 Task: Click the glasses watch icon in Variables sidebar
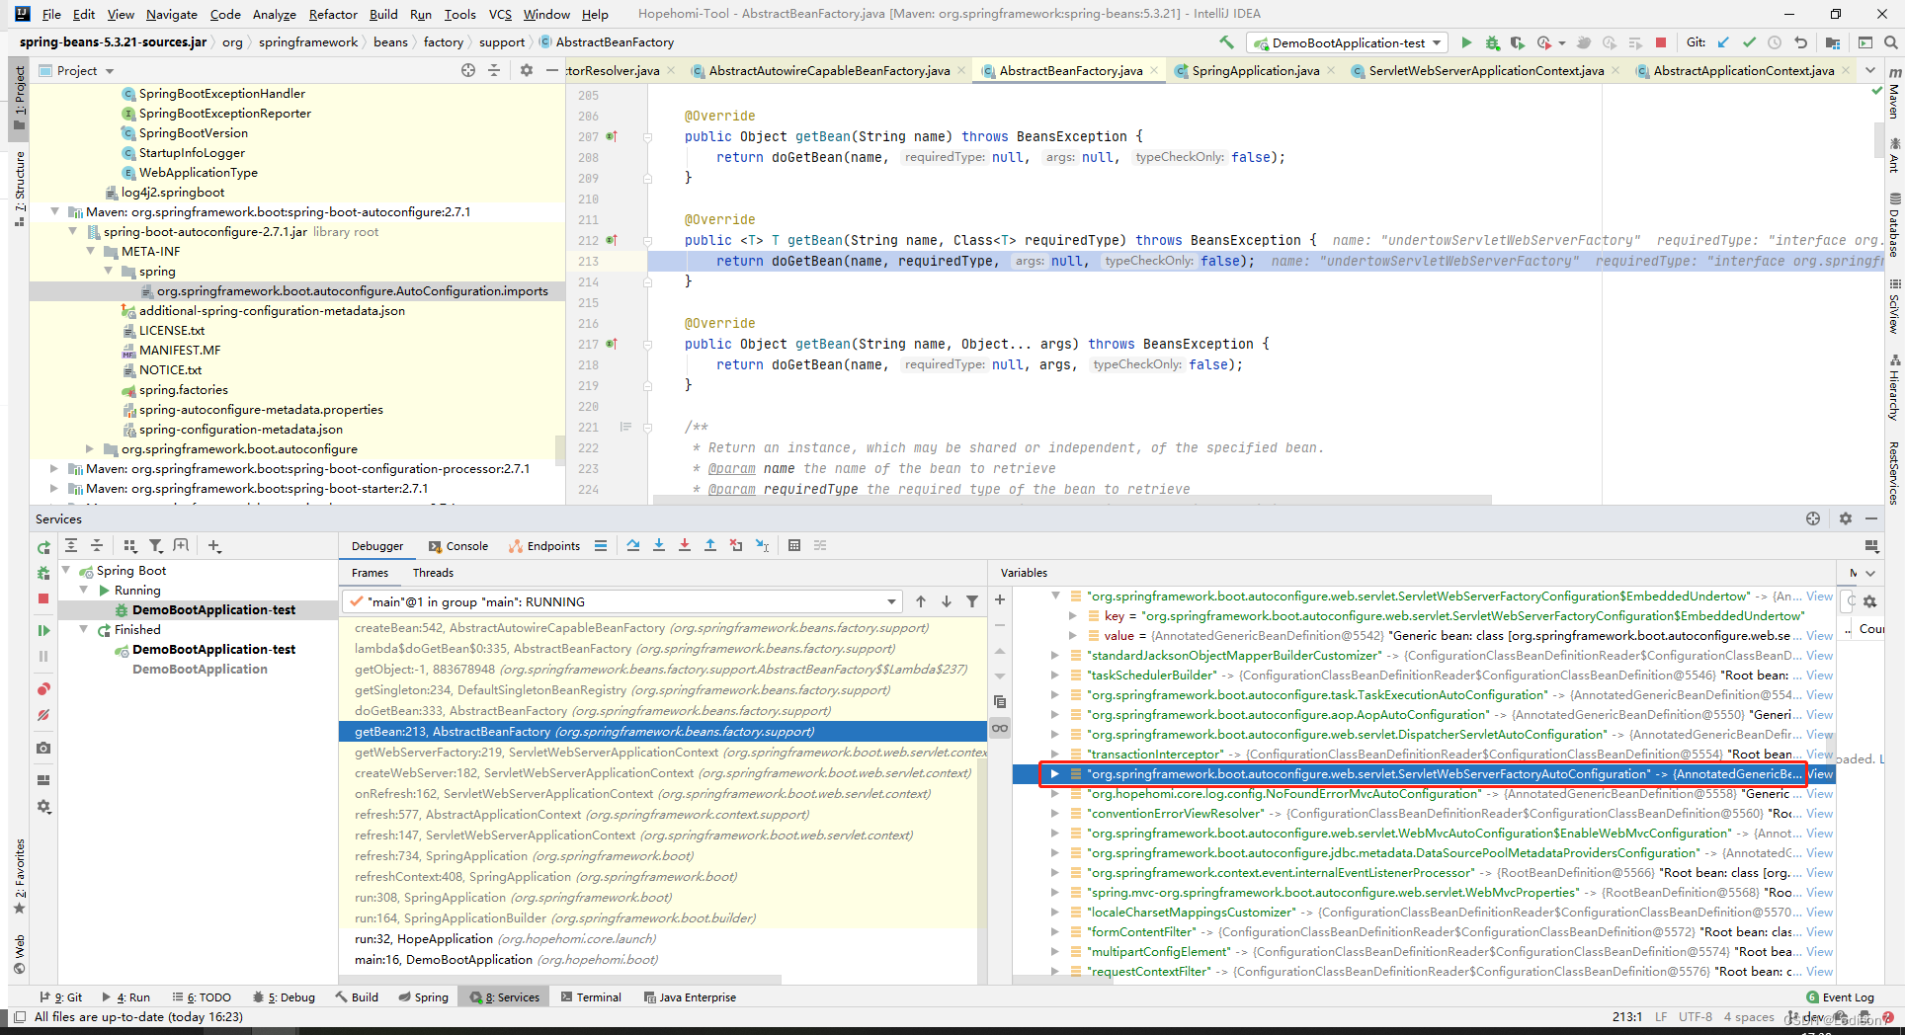tap(1000, 728)
